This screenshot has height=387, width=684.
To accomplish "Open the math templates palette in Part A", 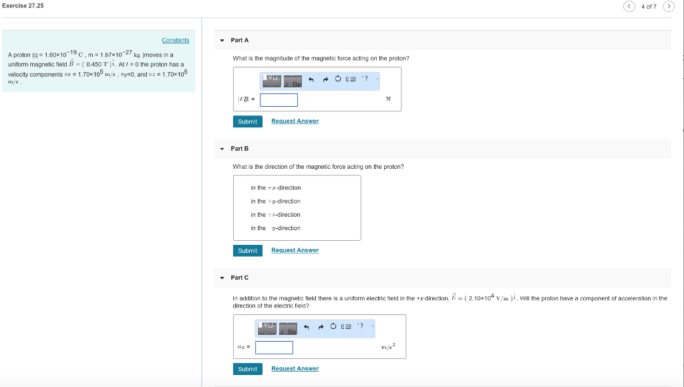I will pos(271,80).
